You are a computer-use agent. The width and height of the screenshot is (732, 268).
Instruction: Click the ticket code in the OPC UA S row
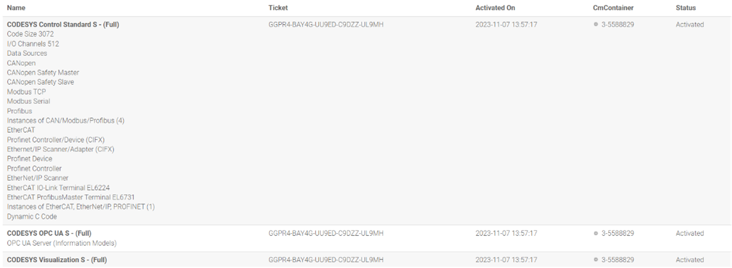click(326, 233)
